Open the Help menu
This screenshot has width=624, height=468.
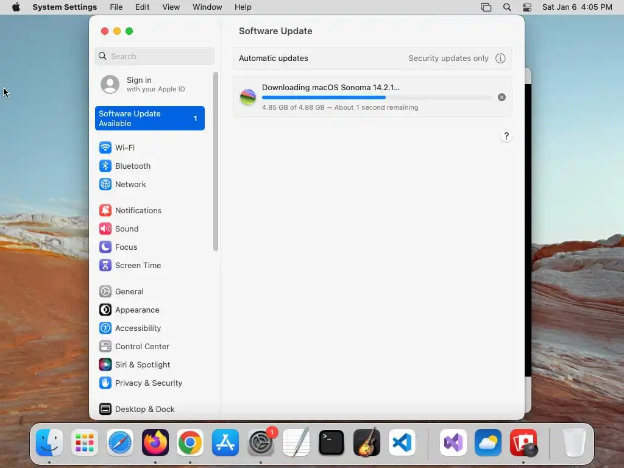(243, 7)
